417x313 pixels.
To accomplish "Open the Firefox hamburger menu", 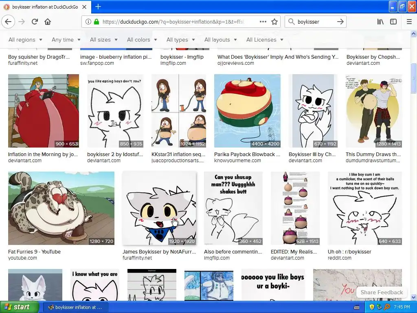I will click(x=409, y=22).
